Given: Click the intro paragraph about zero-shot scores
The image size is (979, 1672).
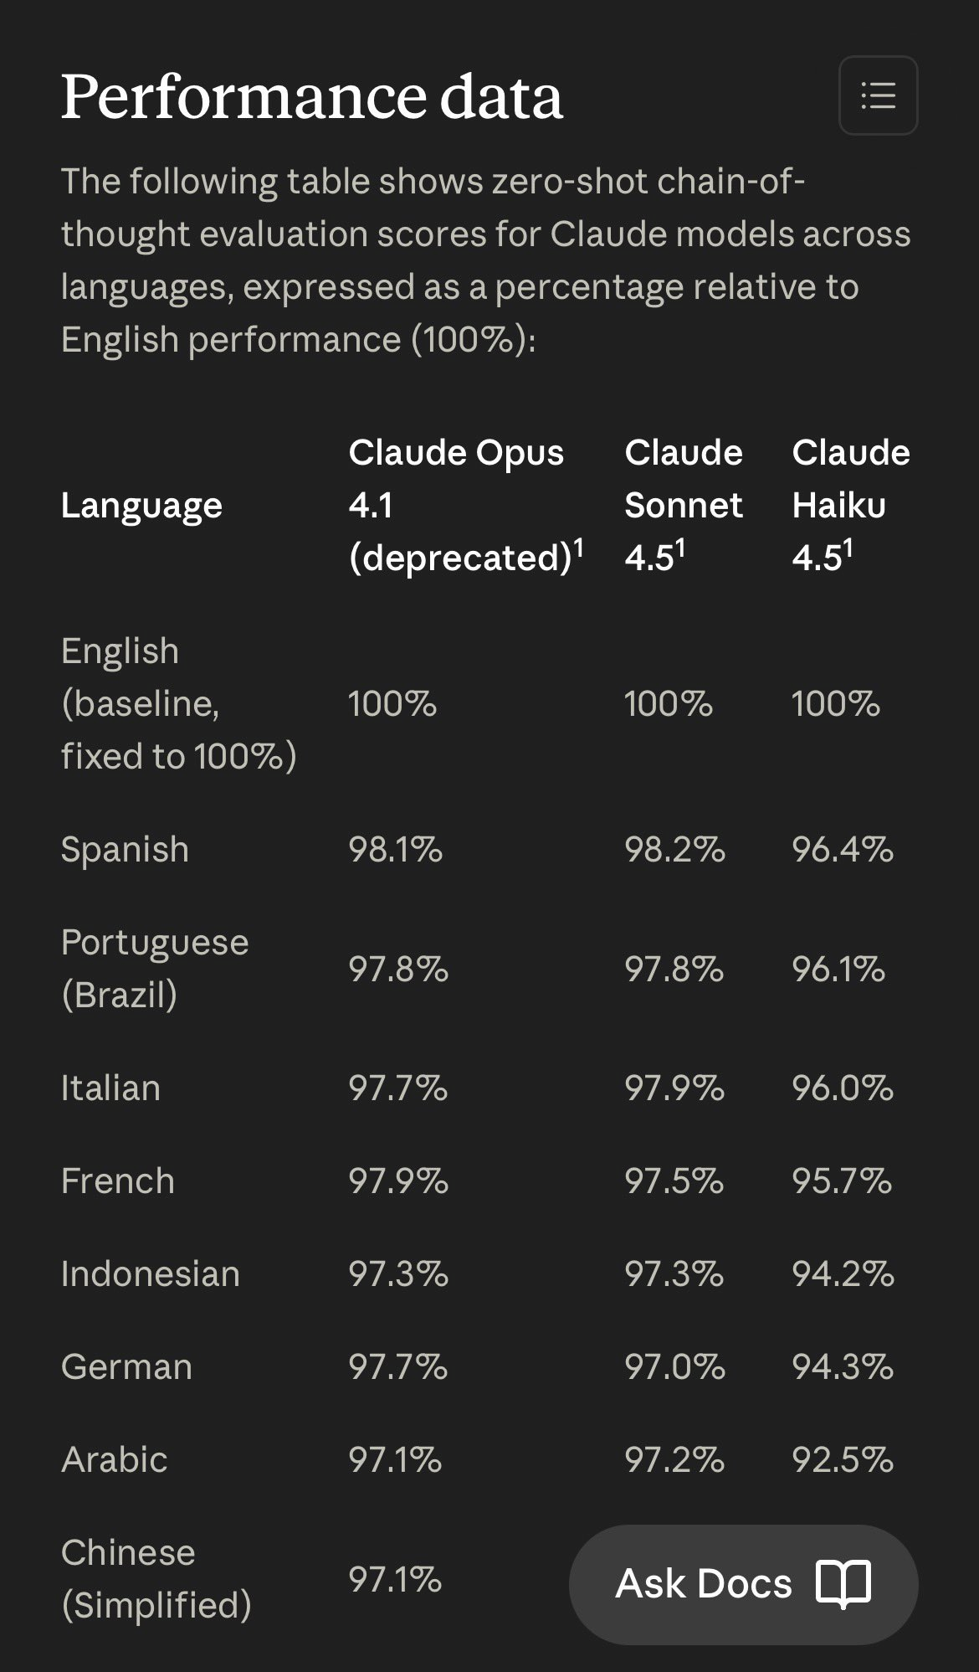Looking at the screenshot, I should (485, 260).
